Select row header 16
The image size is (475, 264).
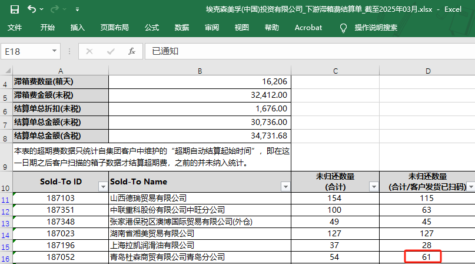(x=6, y=259)
